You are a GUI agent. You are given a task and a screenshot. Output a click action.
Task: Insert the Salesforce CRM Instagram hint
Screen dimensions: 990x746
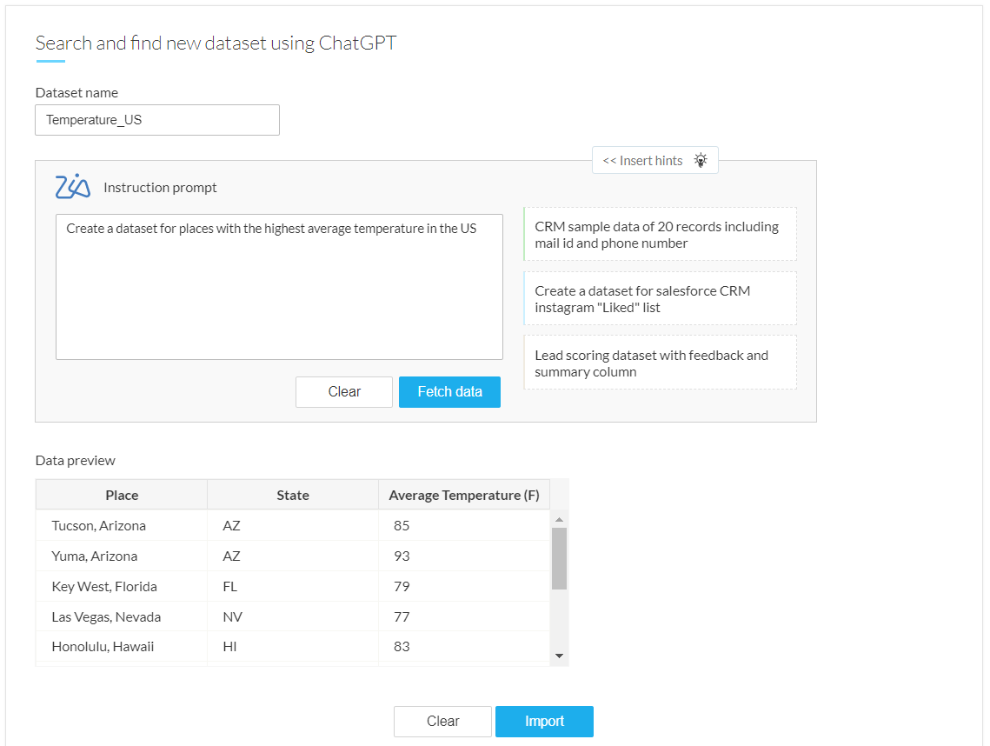(x=660, y=299)
